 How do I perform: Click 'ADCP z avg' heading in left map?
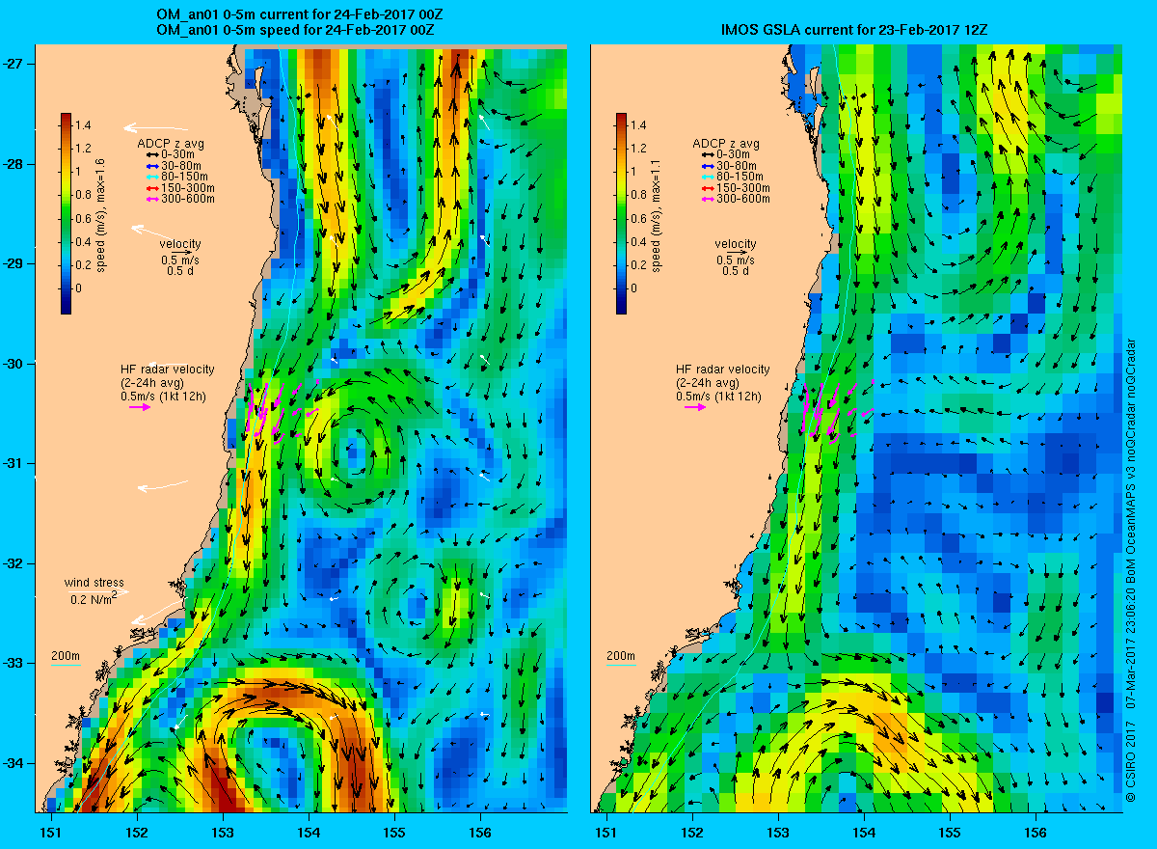(x=171, y=144)
